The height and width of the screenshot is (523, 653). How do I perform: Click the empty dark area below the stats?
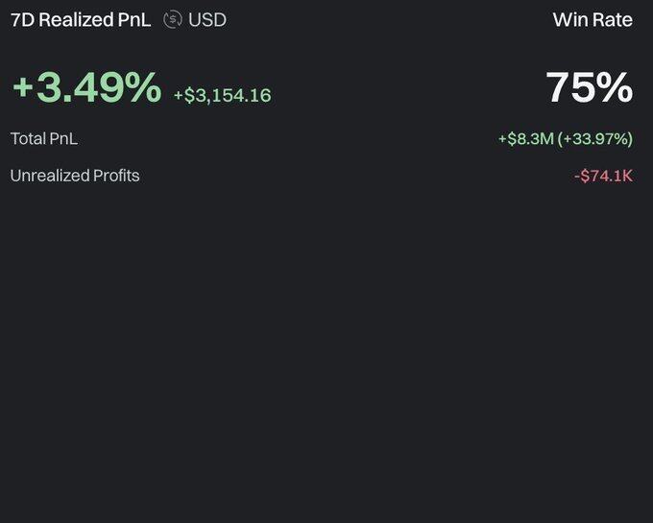(326, 354)
